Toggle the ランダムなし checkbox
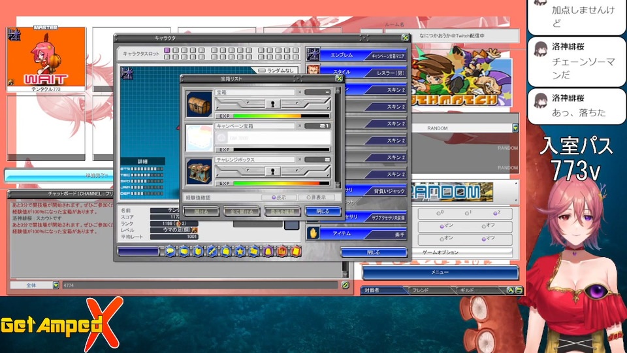627x353 pixels. pyautogui.click(x=262, y=71)
